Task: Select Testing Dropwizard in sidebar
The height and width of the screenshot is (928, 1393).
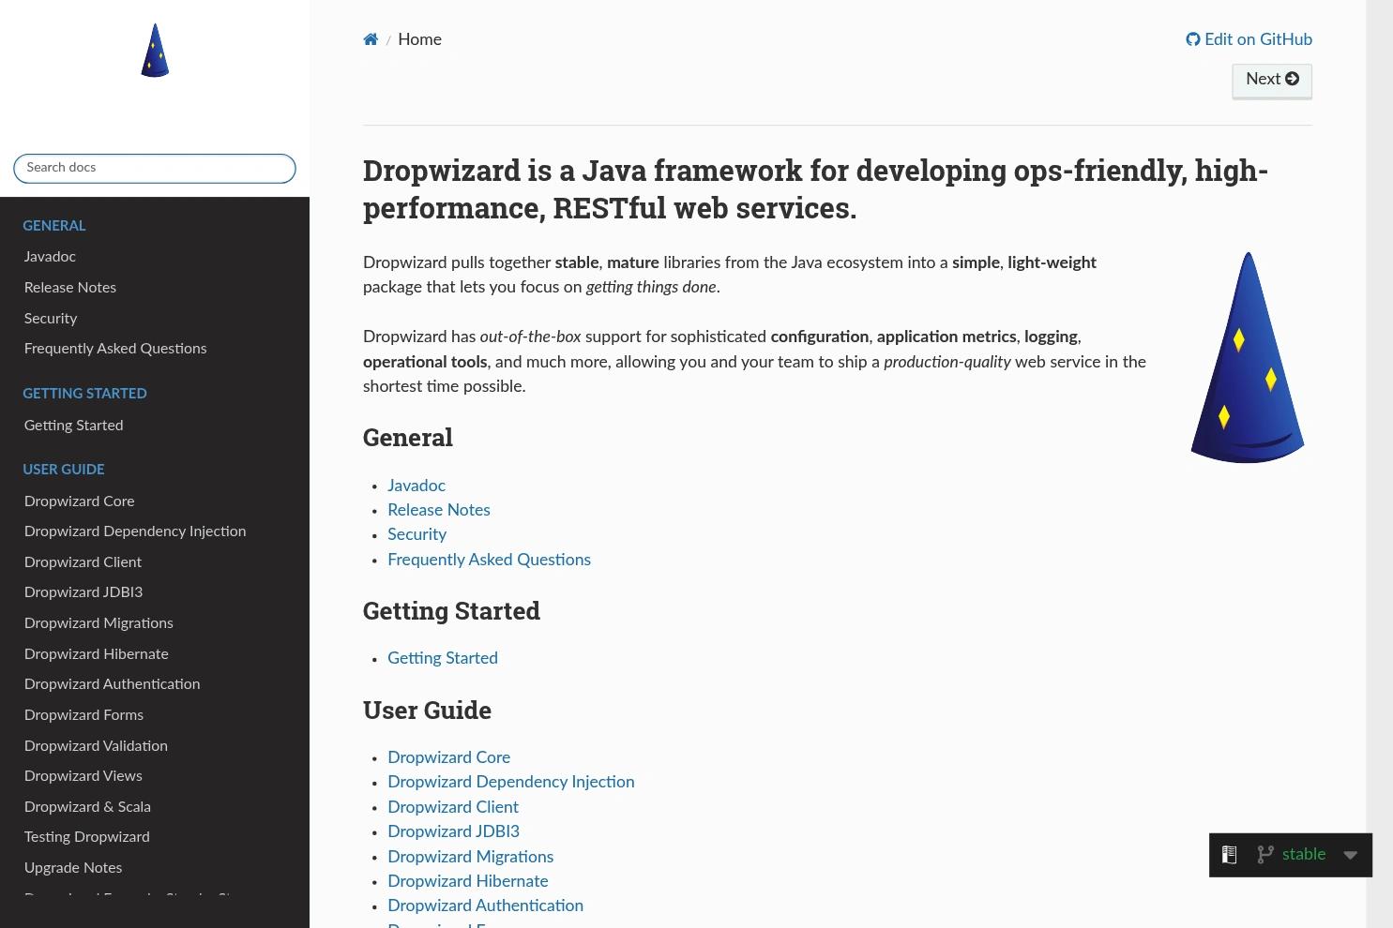Action: pyautogui.click(x=86, y=837)
